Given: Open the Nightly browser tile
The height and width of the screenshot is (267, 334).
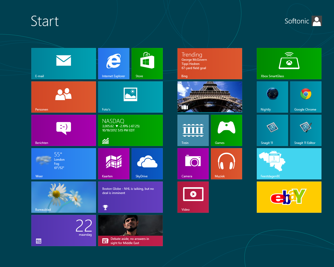Looking at the screenshot, I should tap(272, 97).
